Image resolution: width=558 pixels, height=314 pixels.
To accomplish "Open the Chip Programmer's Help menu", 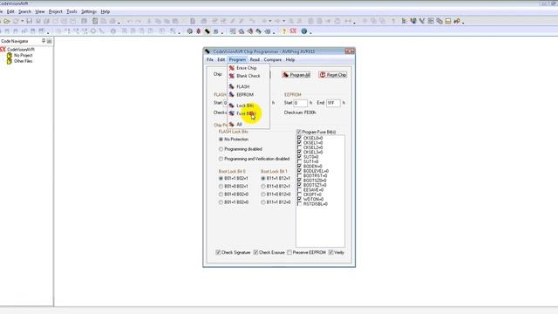I will coord(290,60).
